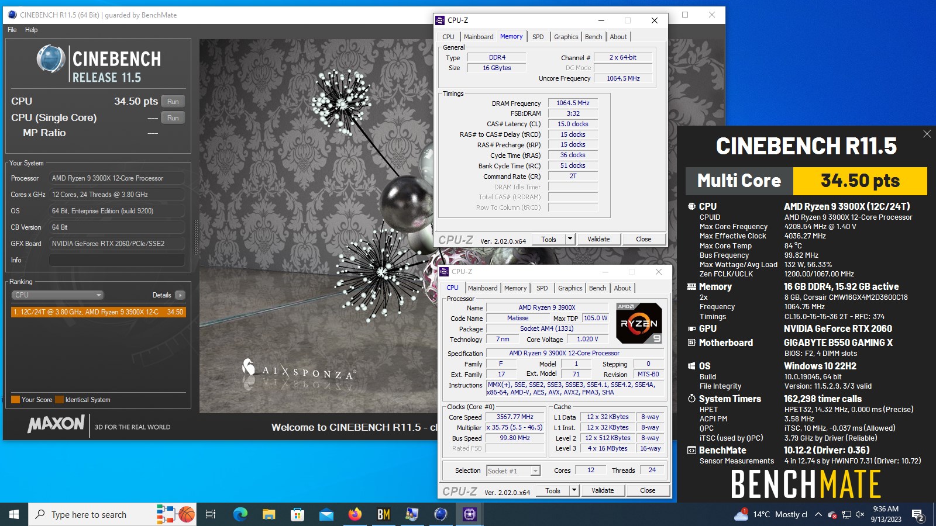Image resolution: width=936 pixels, height=526 pixels.
Task: Open the Ranking CPU dropdown
Action: pos(57,295)
